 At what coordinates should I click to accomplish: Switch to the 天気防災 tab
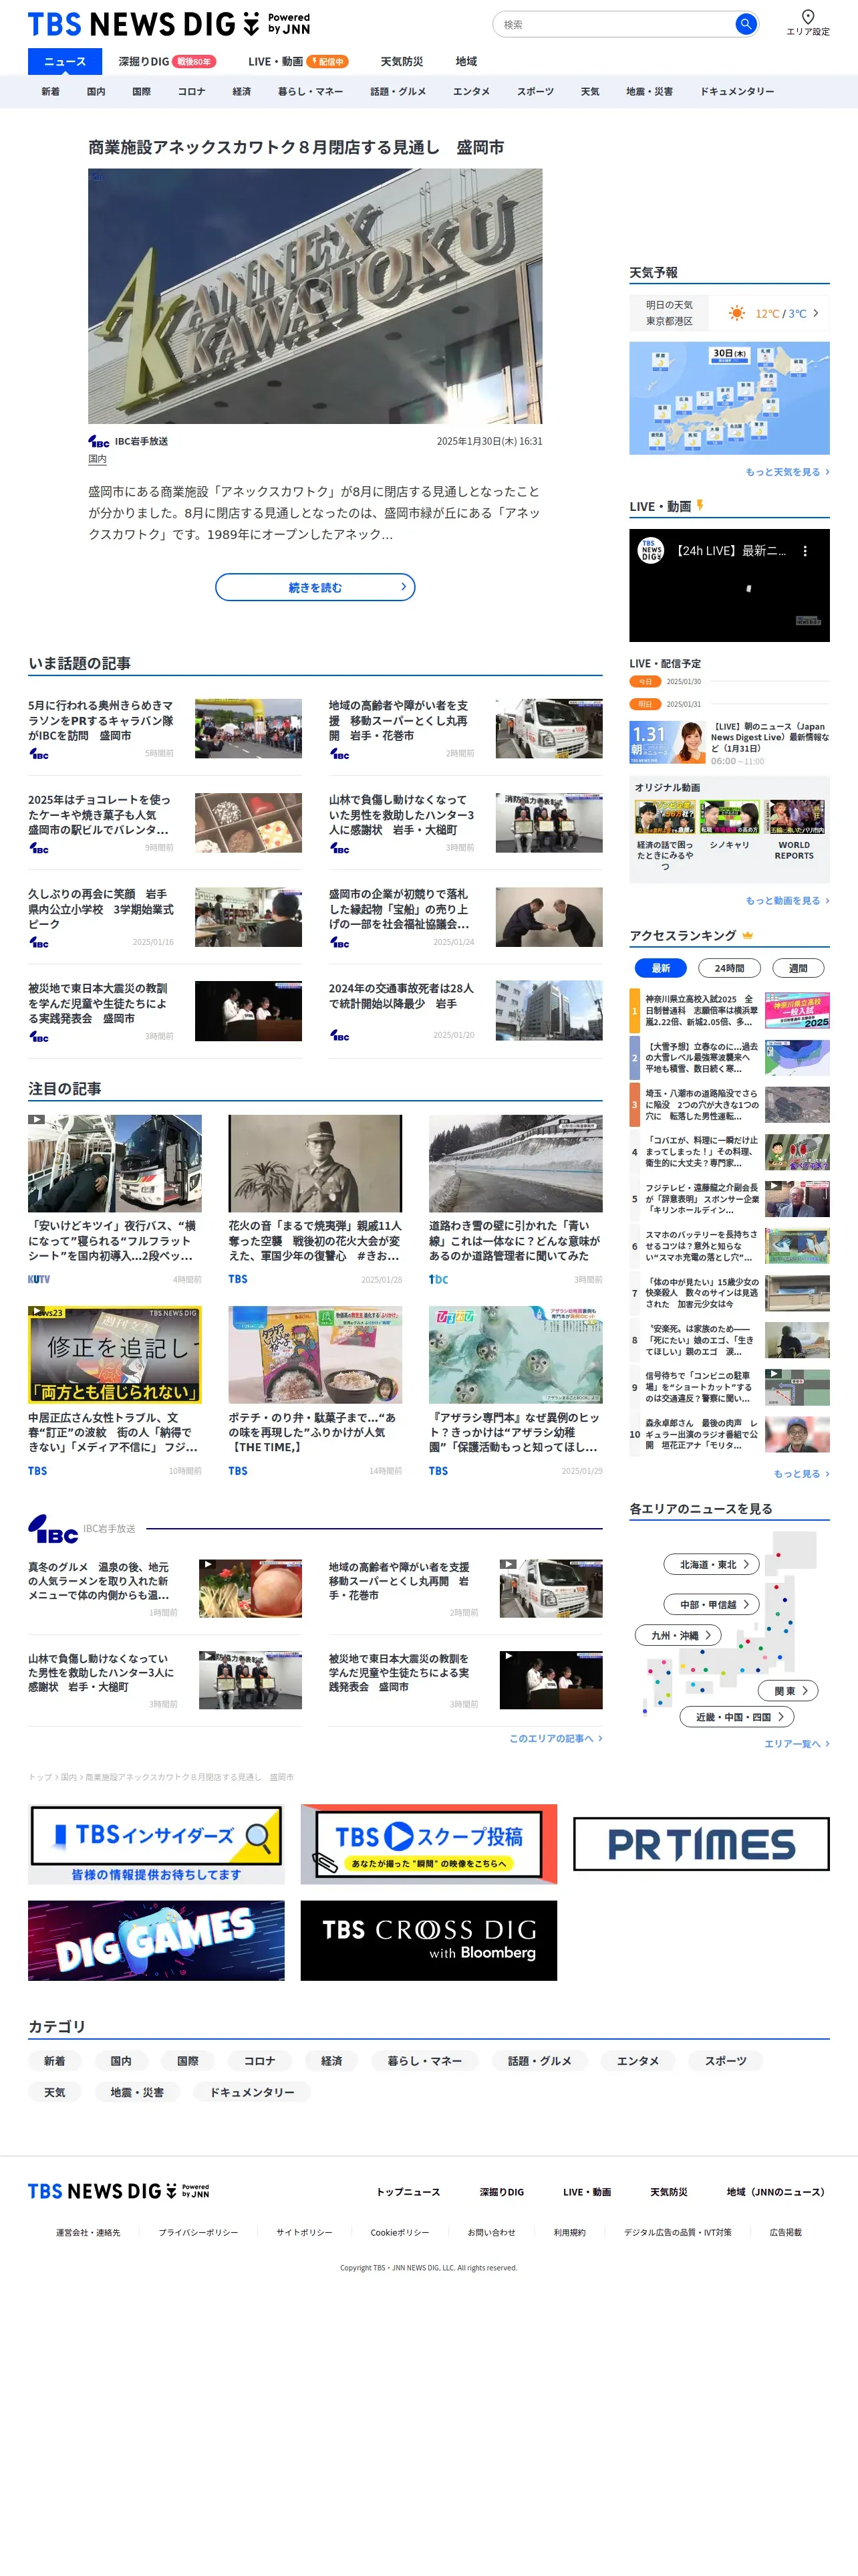[402, 61]
